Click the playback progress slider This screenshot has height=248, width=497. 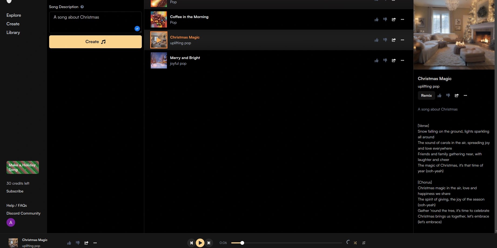tap(287, 243)
